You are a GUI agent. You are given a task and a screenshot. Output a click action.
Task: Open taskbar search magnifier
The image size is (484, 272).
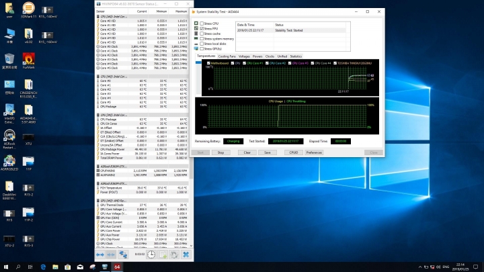[x=18, y=267]
